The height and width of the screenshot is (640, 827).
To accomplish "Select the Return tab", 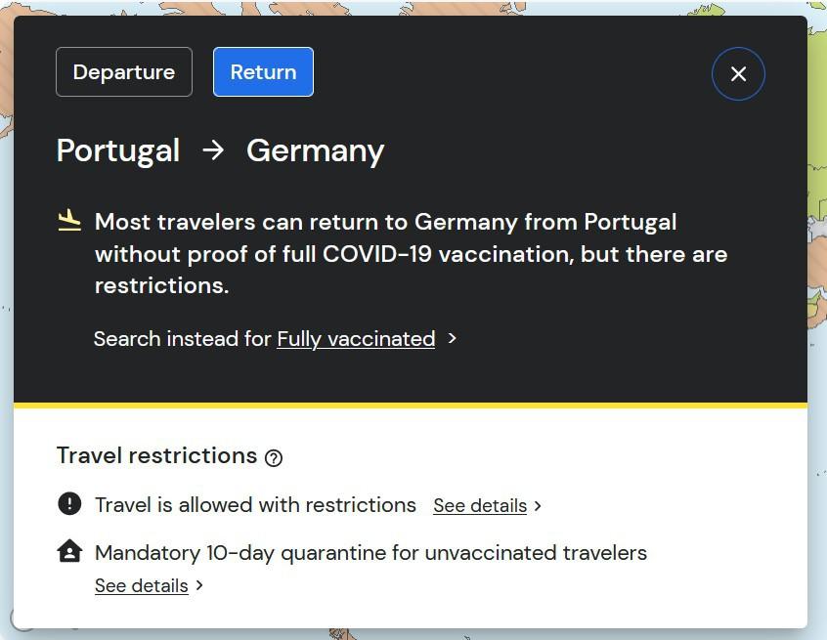I will pyautogui.click(x=263, y=72).
